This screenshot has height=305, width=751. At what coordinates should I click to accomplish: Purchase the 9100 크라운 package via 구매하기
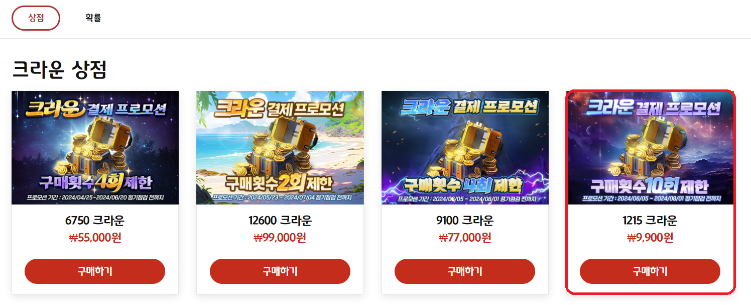click(465, 271)
